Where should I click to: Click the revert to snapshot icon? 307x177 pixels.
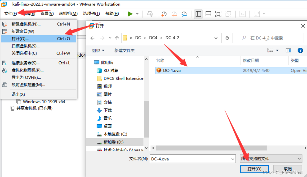174,14
